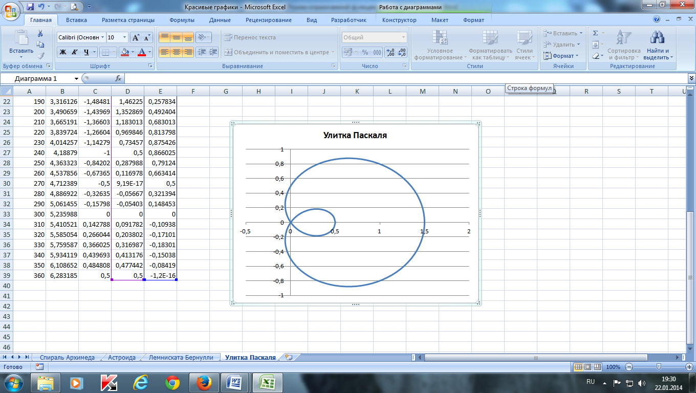
Task: Select the Format Painter brush icon
Action: tap(40, 56)
